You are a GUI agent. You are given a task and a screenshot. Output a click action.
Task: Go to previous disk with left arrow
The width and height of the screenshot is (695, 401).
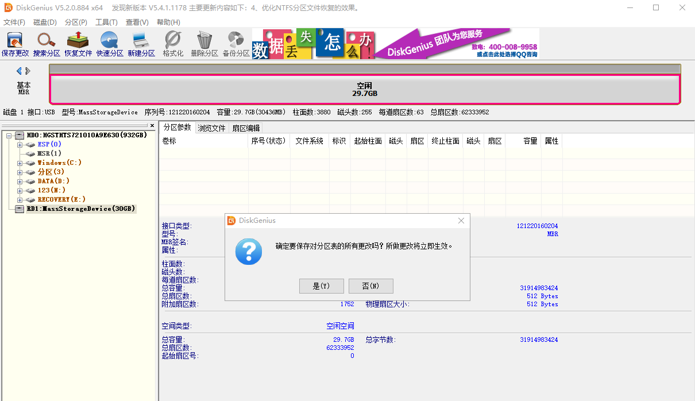[x=19, y=71]
